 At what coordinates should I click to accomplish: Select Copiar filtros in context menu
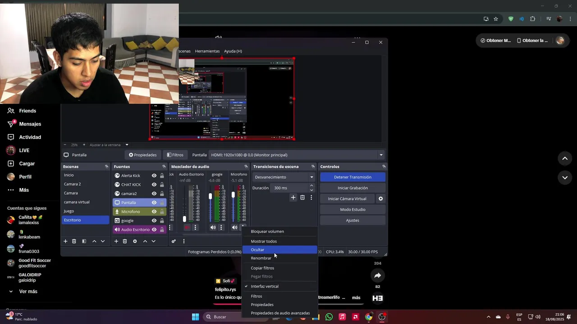click(x=279, y=268)
